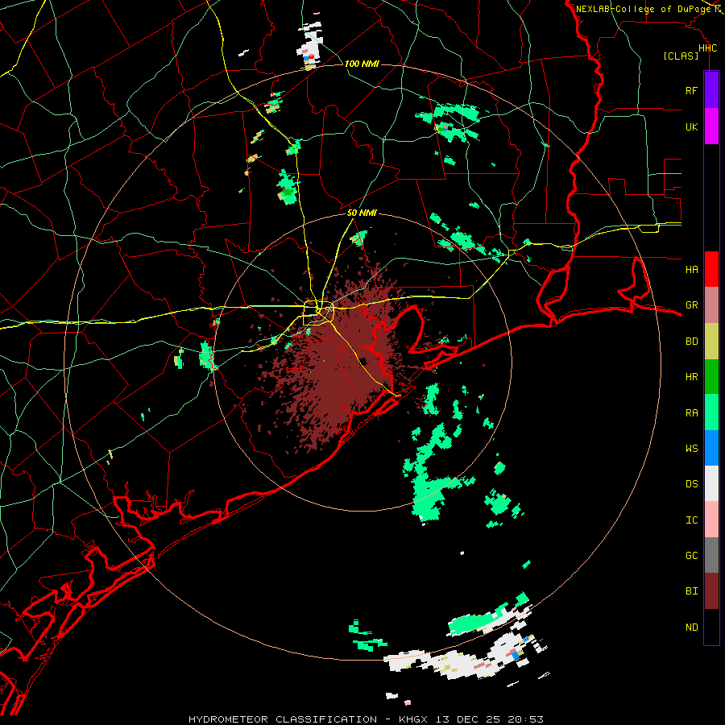Click the [CLAS] units label
The height and width of the screenshot is (725, 725).
(681, 56)
